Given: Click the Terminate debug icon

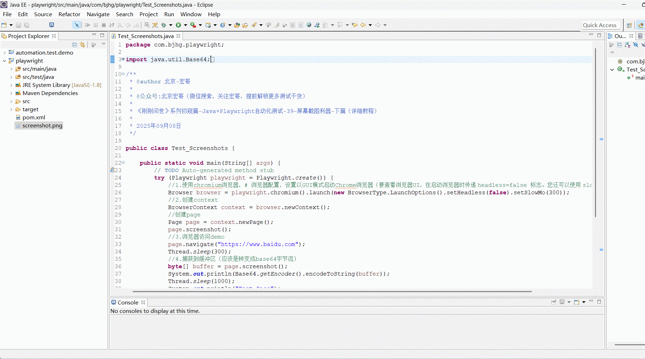Looking at the screenshot, I should (104, 25).
